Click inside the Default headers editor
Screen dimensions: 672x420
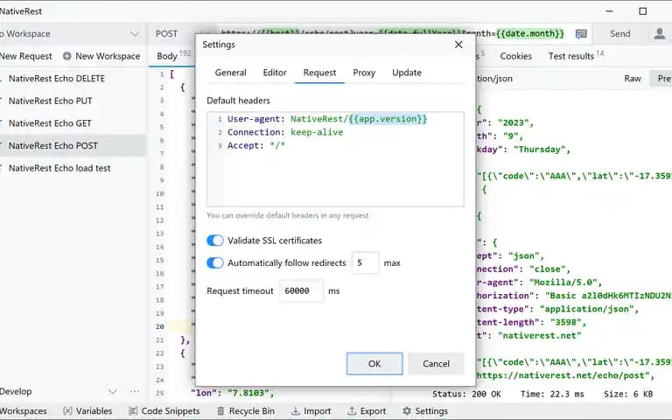[x=335, y=159]
